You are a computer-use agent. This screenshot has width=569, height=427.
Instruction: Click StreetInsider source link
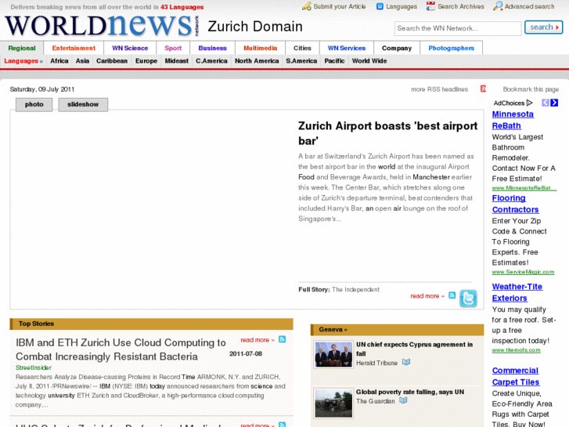point(34,367)
